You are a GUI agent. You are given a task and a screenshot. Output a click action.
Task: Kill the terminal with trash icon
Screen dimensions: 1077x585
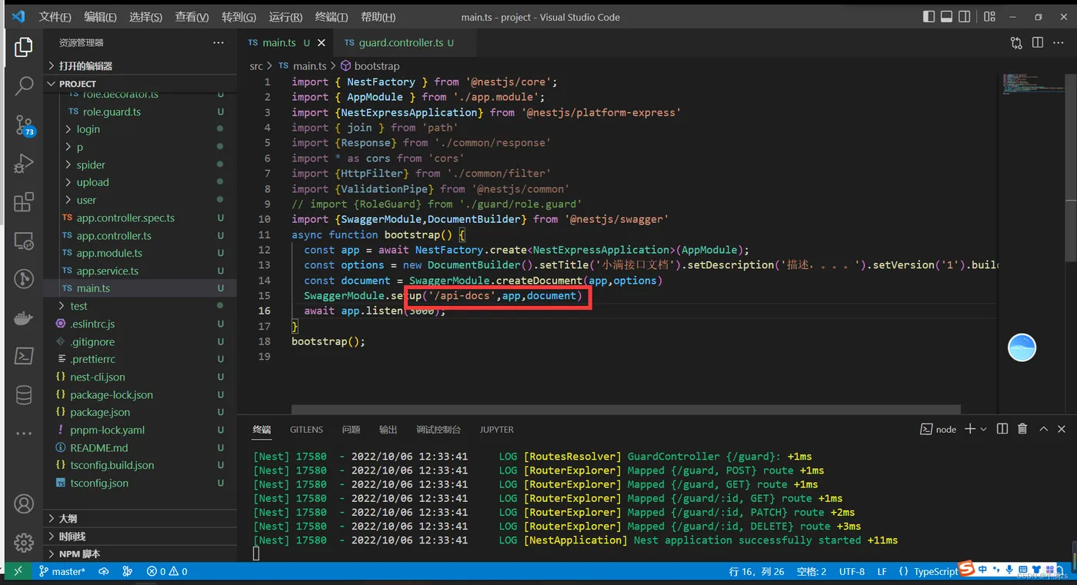(x=1022, y=429)
